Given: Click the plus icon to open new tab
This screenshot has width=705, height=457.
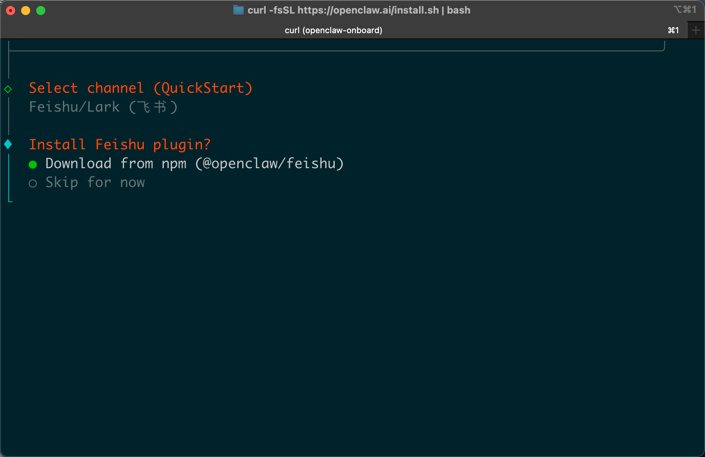Looking at the screenshot, I should pos(696,30).
